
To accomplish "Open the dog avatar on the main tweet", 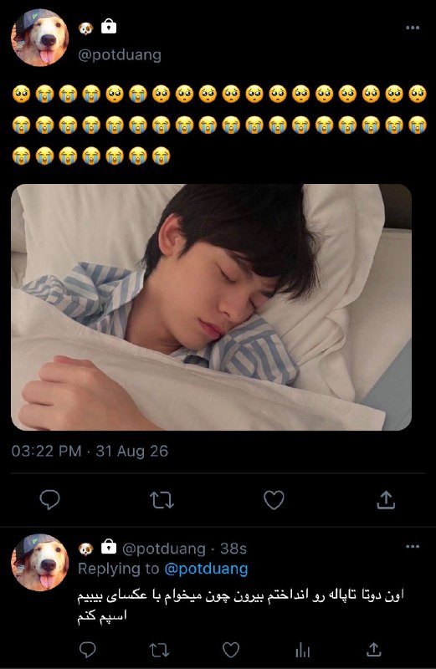I will pyautogui.click(x=39, y=38).
